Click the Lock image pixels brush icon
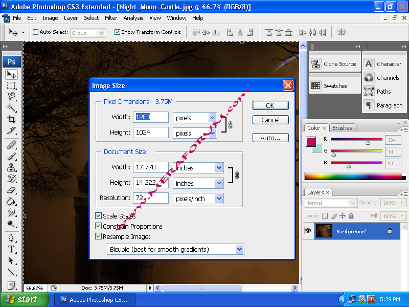This screenshot has width=409, height=307. [334, 216]
